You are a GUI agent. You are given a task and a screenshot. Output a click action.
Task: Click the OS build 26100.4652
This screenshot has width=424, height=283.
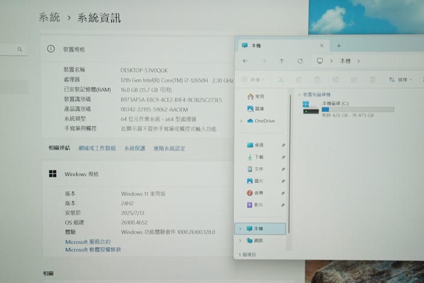point(134,222)
